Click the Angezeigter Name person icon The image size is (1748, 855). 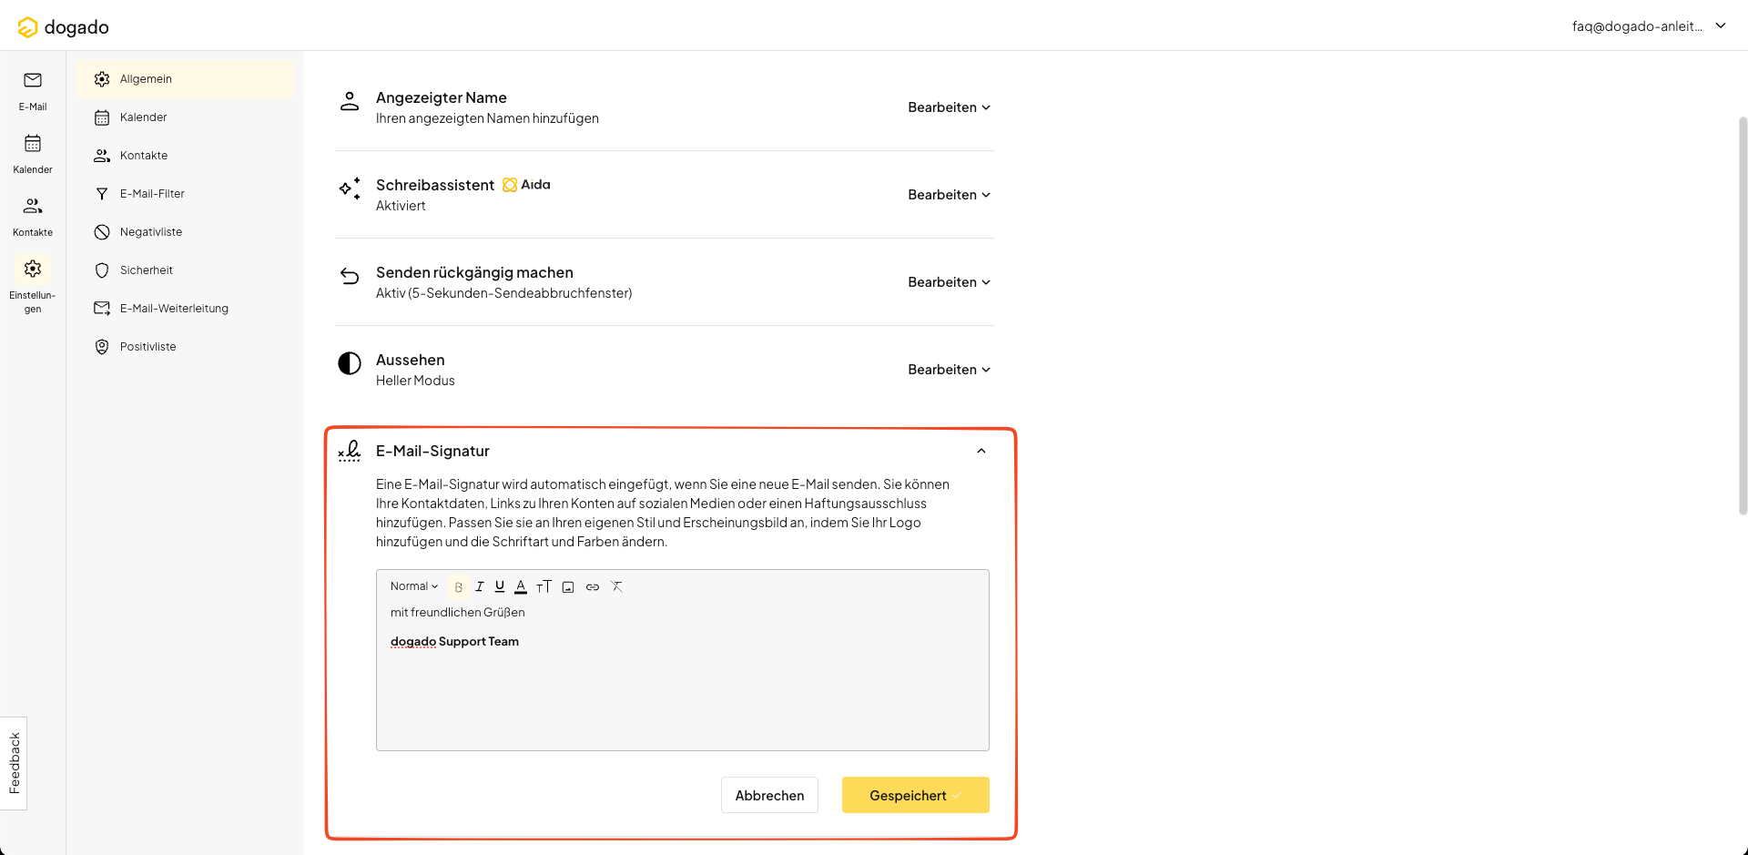[350, 101]
